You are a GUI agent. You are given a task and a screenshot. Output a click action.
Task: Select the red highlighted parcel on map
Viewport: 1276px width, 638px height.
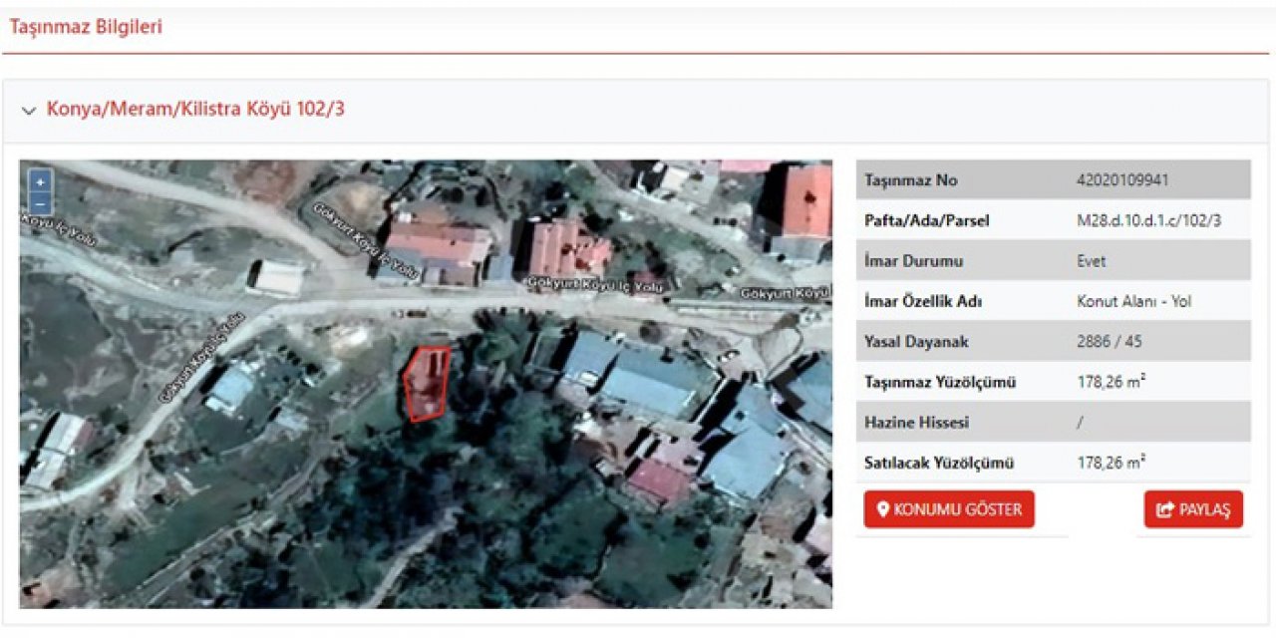pos(426,384)
